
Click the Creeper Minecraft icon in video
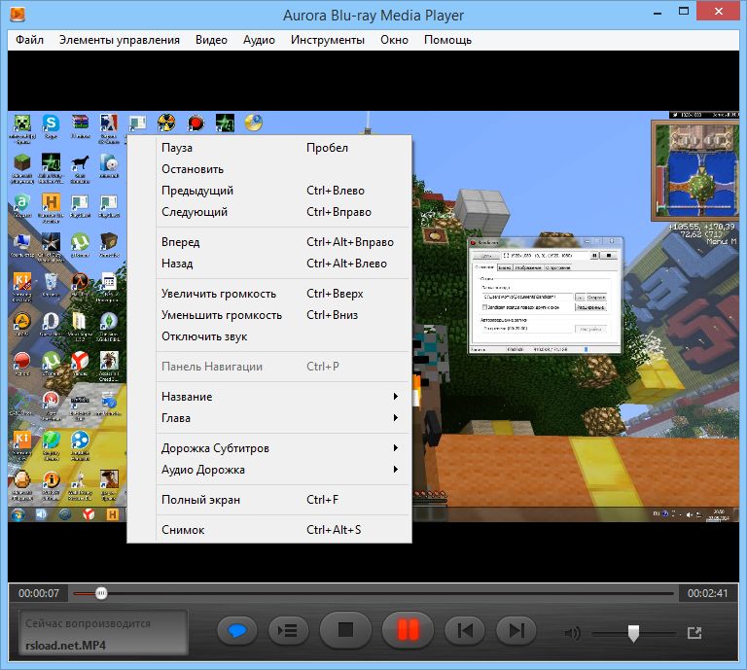pos(22,123)
